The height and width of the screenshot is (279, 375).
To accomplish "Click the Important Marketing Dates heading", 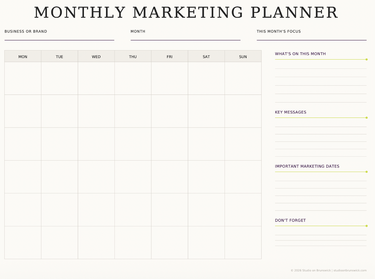I will [307, 166].
